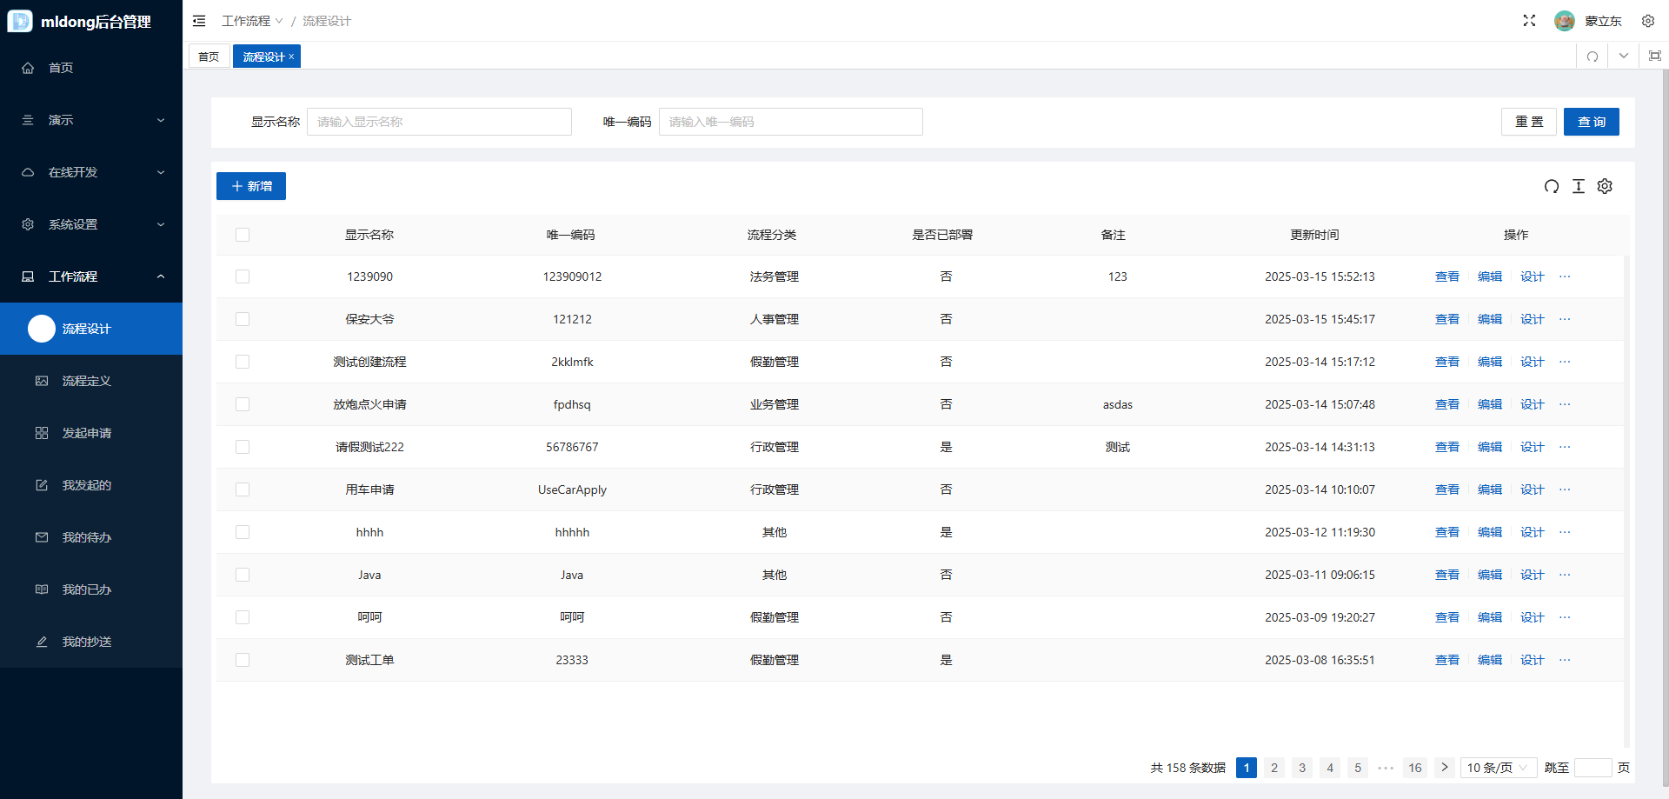
Task: Open the global settings gear in header
Action: pos(1647,21)
